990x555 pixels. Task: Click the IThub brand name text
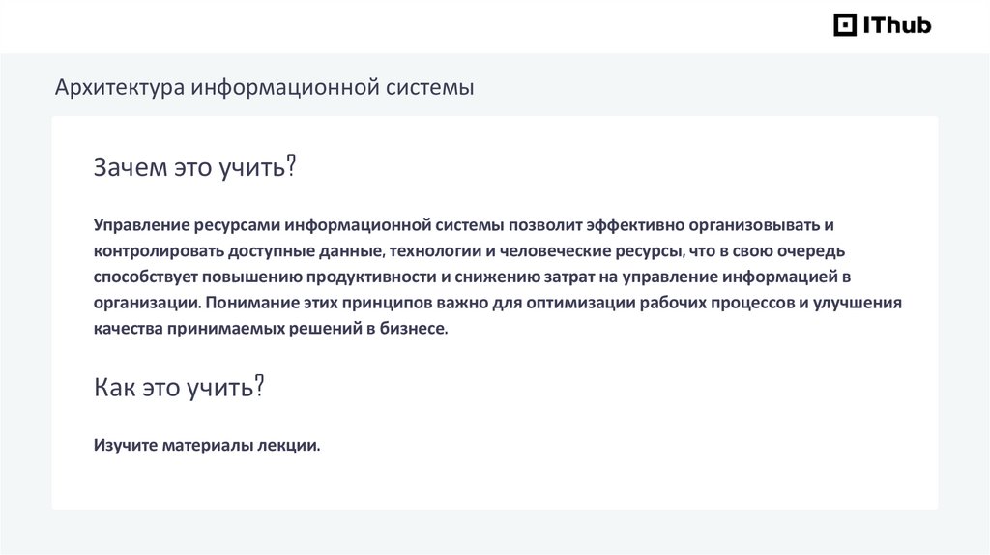click(896, 25)
